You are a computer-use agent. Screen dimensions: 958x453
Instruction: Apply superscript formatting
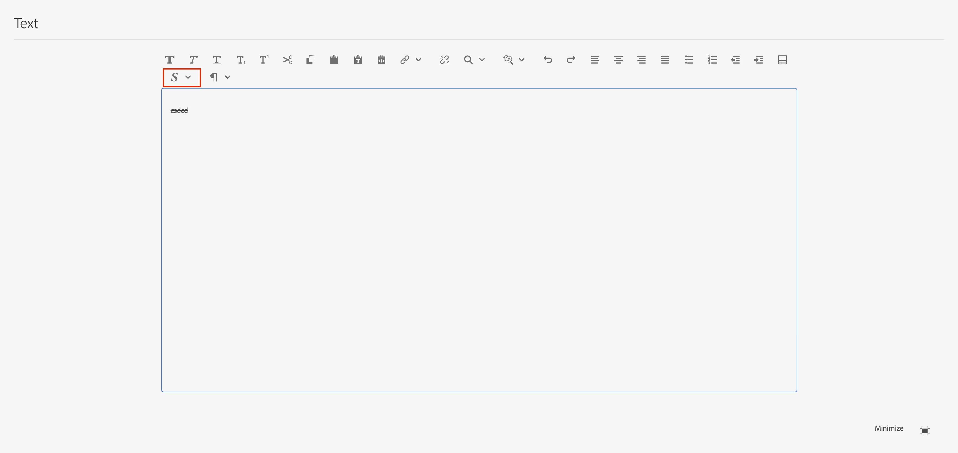(x=264, y=60)
